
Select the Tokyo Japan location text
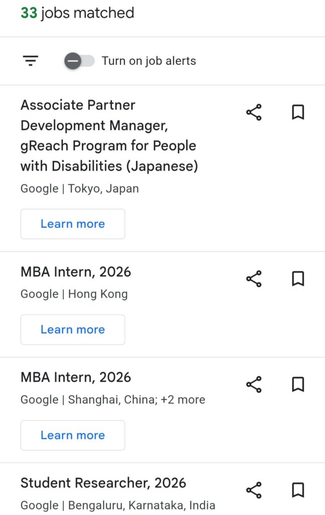79,189
